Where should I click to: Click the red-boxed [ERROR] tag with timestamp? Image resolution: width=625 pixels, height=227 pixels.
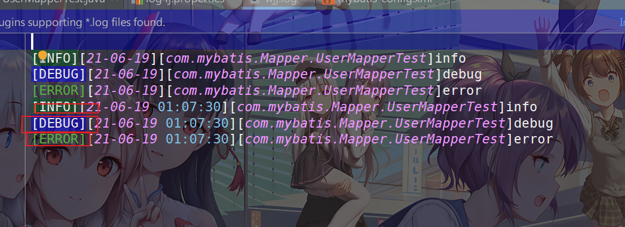pyautogui.click(x=59, y=139)
